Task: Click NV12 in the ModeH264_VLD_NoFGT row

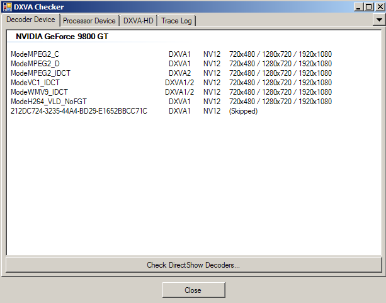Action: (x=212, y=102)
